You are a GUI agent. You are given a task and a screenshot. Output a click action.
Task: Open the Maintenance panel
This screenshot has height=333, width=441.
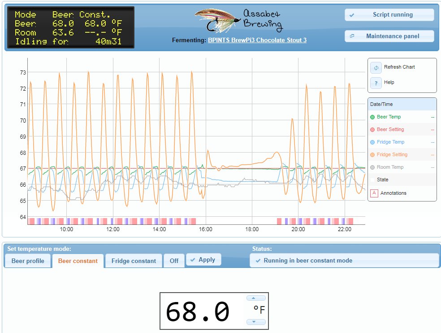click(389, 36)
